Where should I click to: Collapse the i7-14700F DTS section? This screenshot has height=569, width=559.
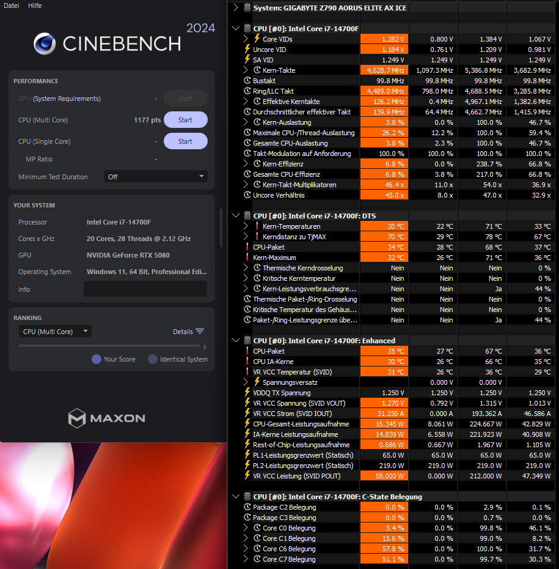(236, 215)
